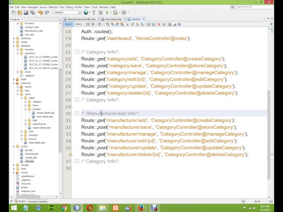Click the New Project toolbar icon

tap(19, 12)
